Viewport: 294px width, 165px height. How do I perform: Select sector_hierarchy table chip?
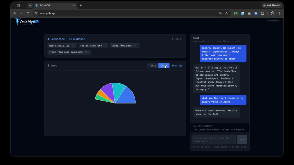click(93, 46)
